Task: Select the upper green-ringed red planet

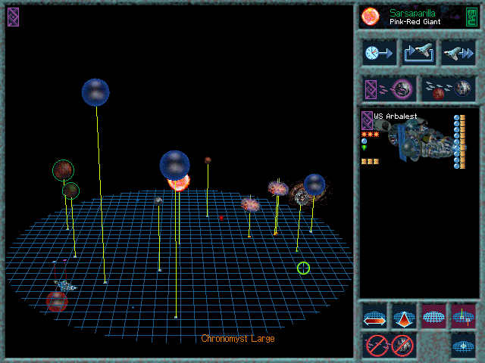Action: (63, 170)
